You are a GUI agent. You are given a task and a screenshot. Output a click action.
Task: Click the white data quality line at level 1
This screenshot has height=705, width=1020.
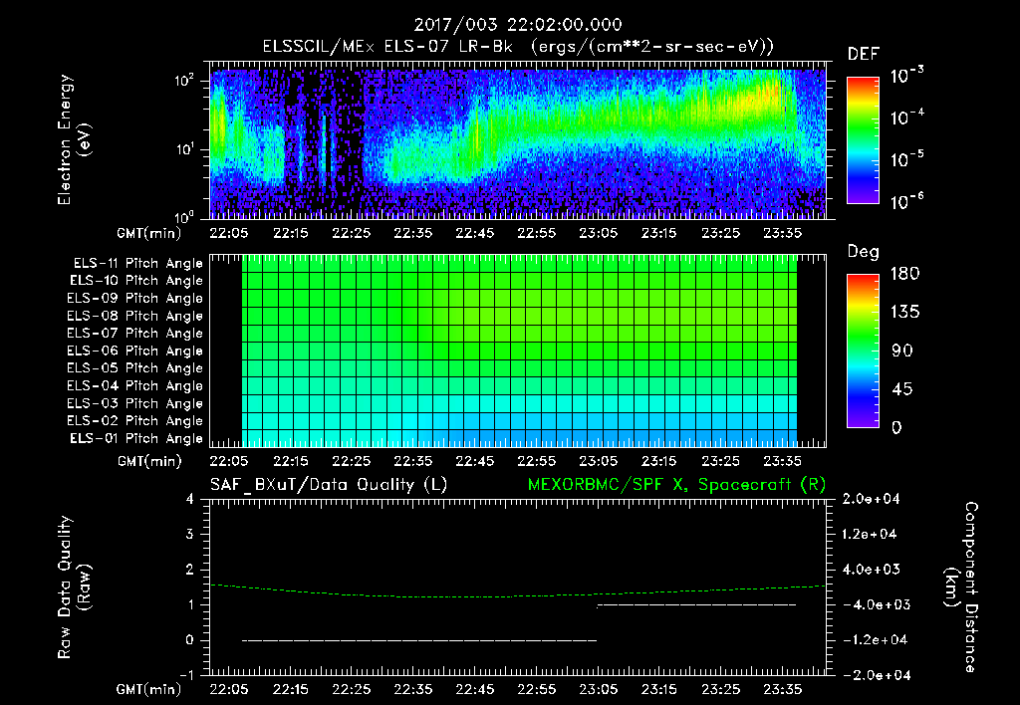(696, 605)
